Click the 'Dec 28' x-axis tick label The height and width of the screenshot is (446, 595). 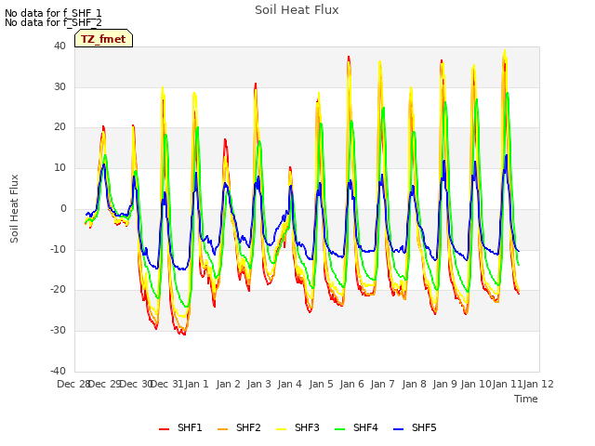coord(73,384)
